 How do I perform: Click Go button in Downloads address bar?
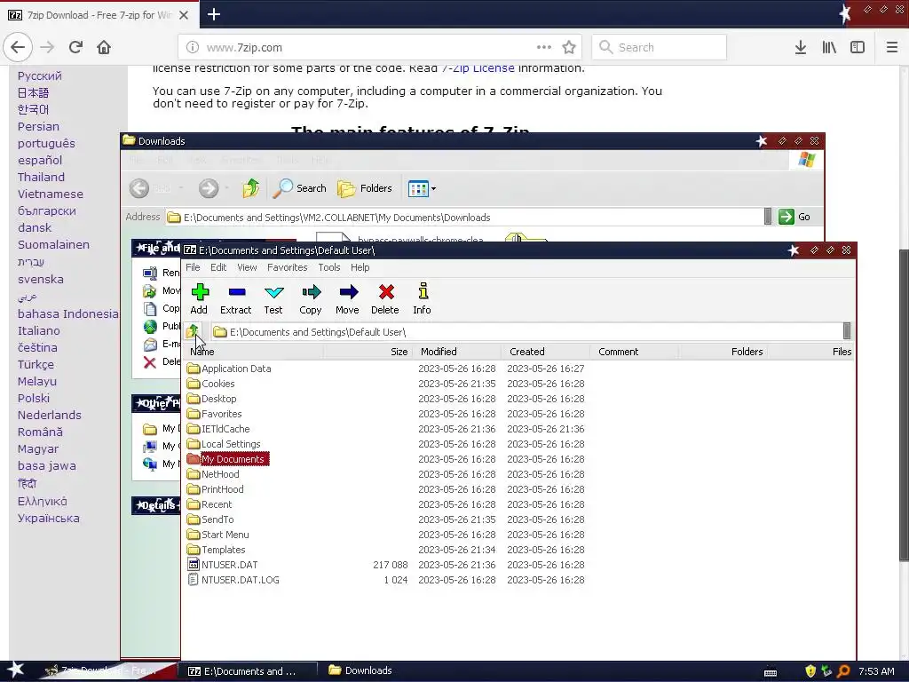tap(794, 217)
